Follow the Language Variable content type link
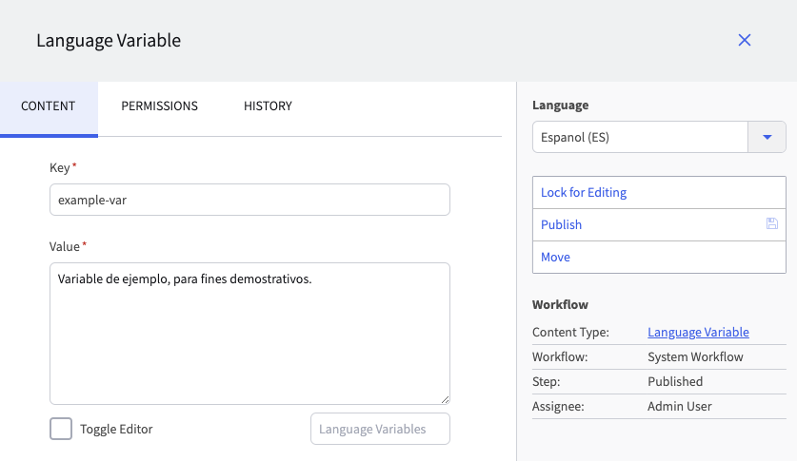 coord(698,332)
